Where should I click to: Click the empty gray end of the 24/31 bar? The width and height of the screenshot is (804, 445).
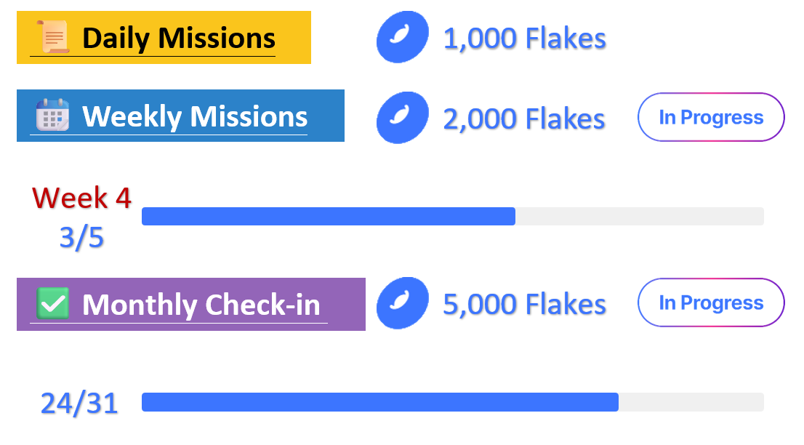point(691,402)
